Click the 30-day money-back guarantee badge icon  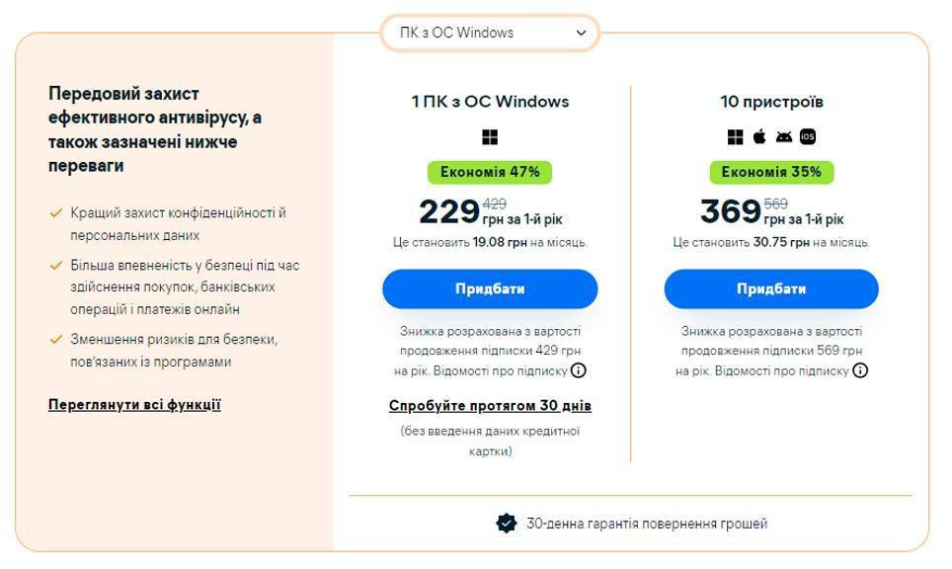(x=507, y=524)
